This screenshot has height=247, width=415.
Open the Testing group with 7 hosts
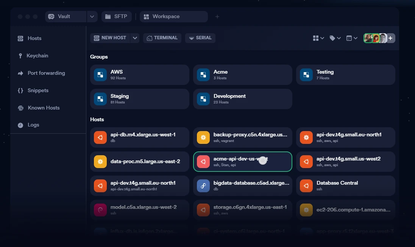(346, 75)
